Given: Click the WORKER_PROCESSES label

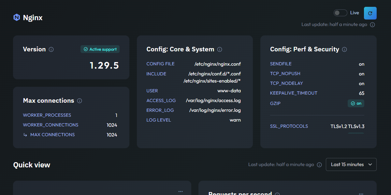Looking at the screenshot, I should pos(47,115).
